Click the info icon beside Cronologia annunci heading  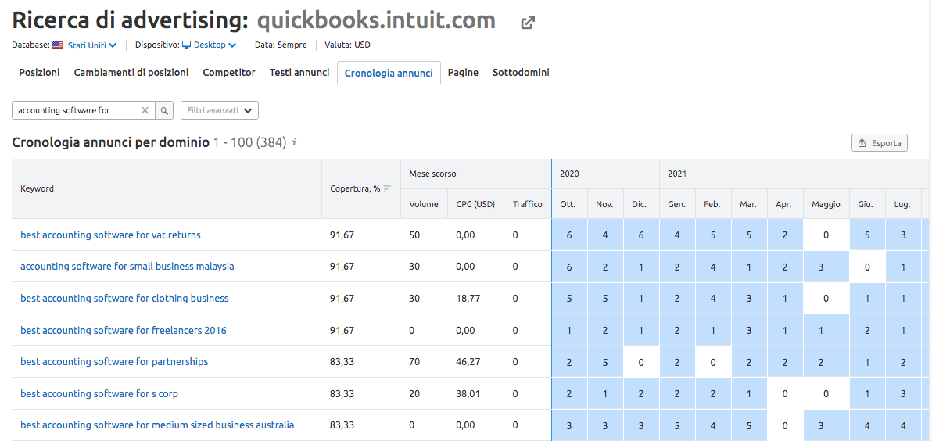pos(295,142)
